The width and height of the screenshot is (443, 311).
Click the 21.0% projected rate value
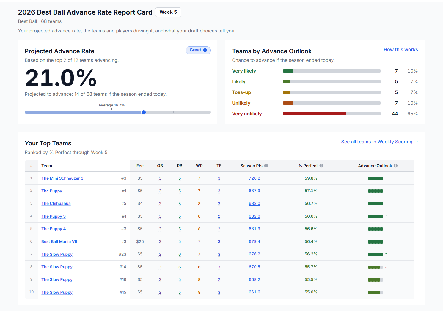click(x=61, y=78)
